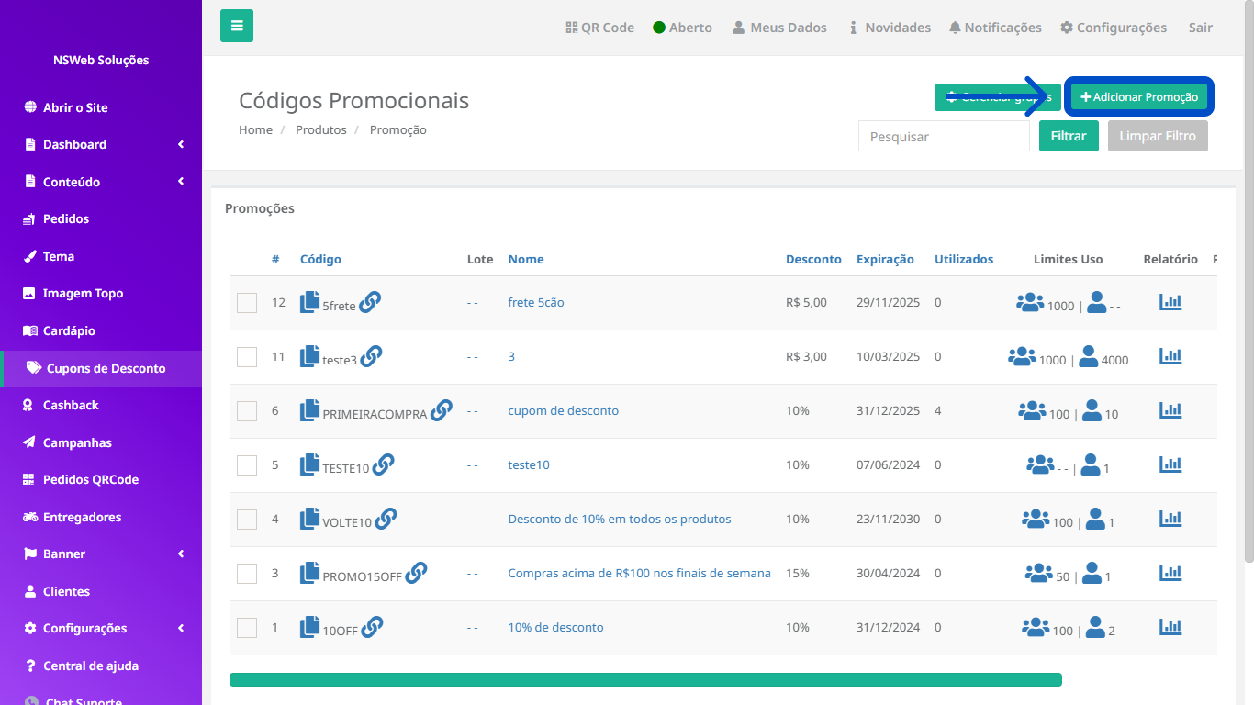Check the box for promotion 1
1254x705 pixels.
pyautogui.click(x=247, y=628)
